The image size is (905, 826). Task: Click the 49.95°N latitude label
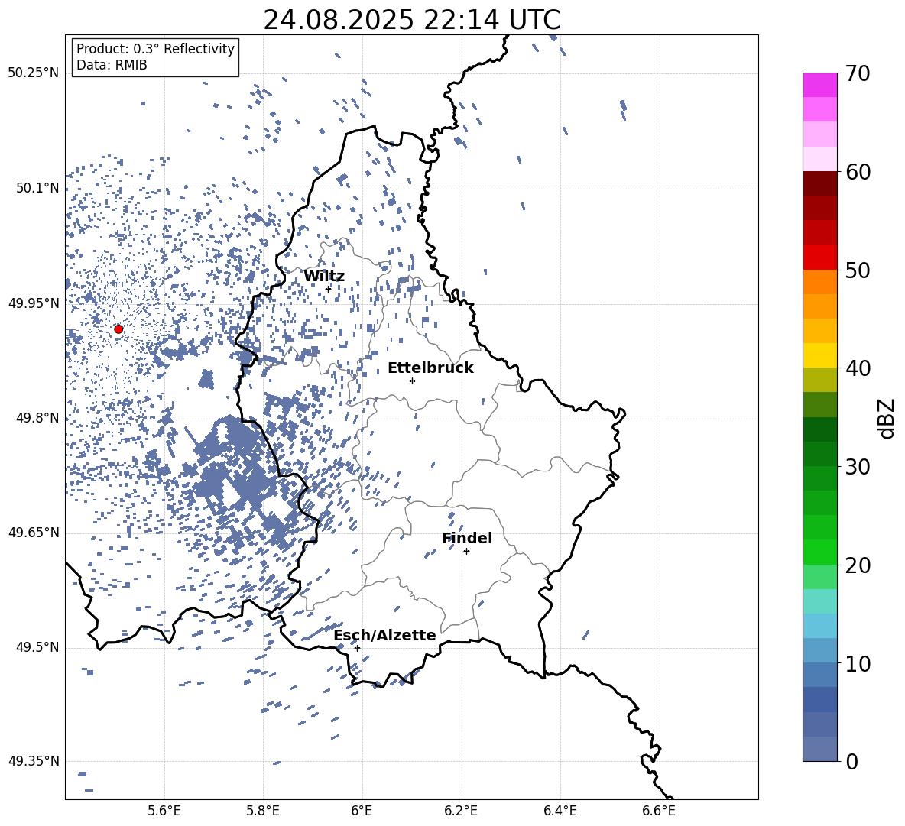tap(34, 303)
